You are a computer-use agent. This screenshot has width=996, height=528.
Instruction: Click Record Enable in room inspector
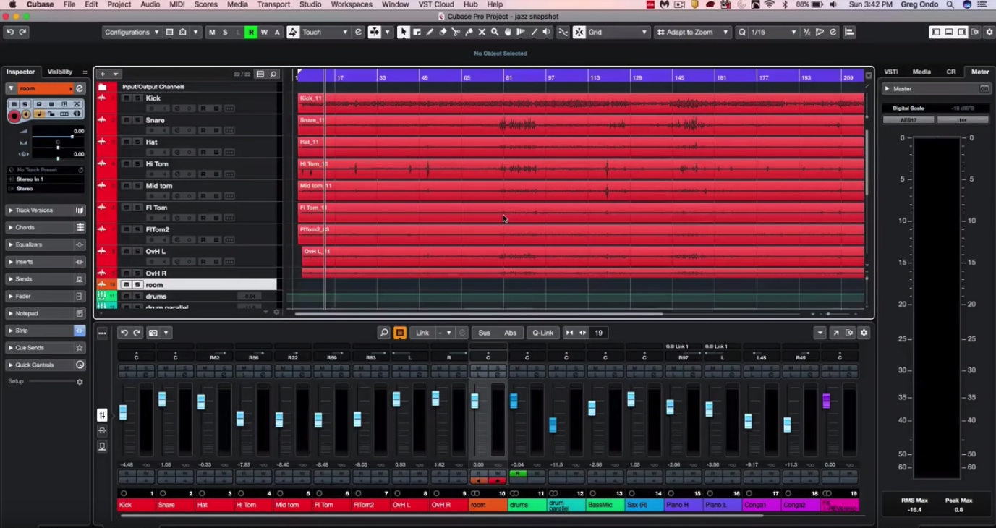[x=14, y=115]
